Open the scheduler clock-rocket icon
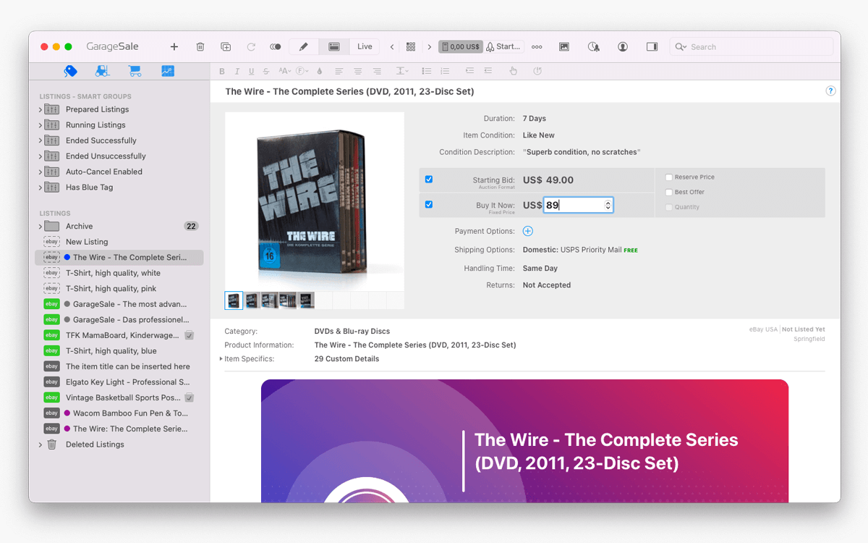 (x=593, y=46)
